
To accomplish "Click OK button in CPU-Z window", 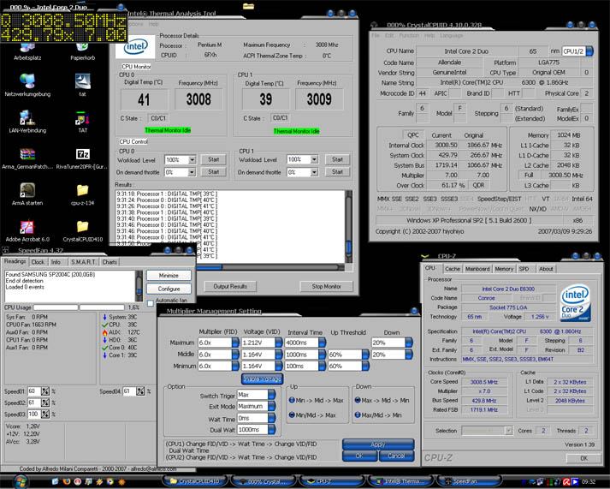I will pos(583,458).
